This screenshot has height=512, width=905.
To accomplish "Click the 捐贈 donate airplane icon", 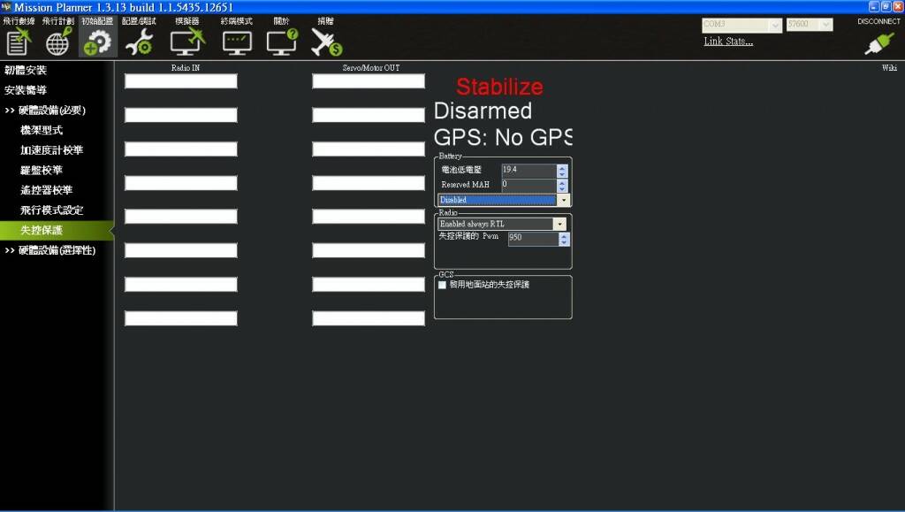I will pos(326,41).
